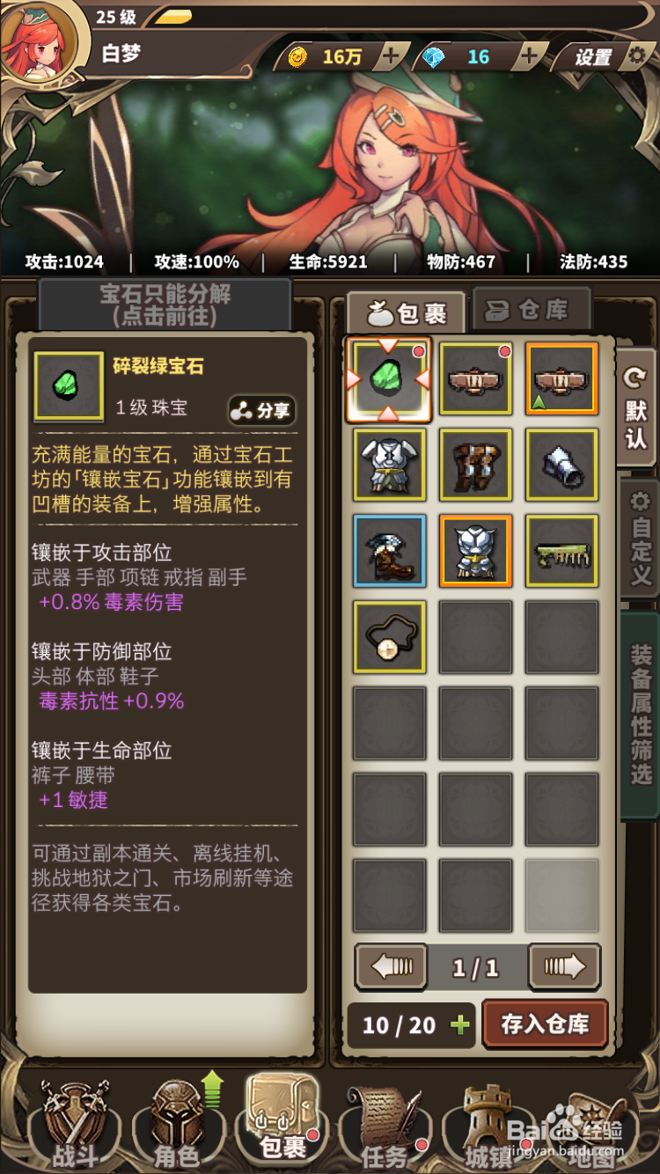Select the boot item with blue border

tap(389, 551)
